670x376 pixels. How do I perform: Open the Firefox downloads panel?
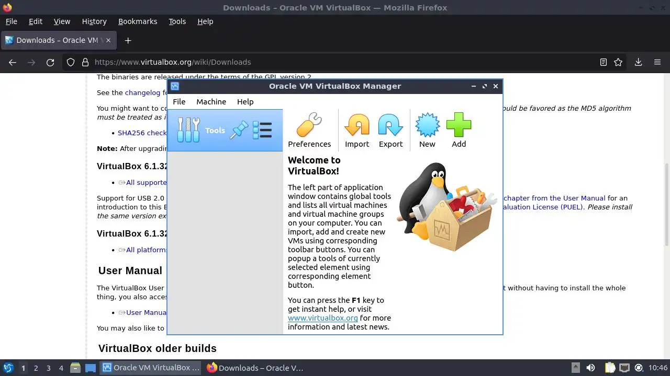point(638,62)
